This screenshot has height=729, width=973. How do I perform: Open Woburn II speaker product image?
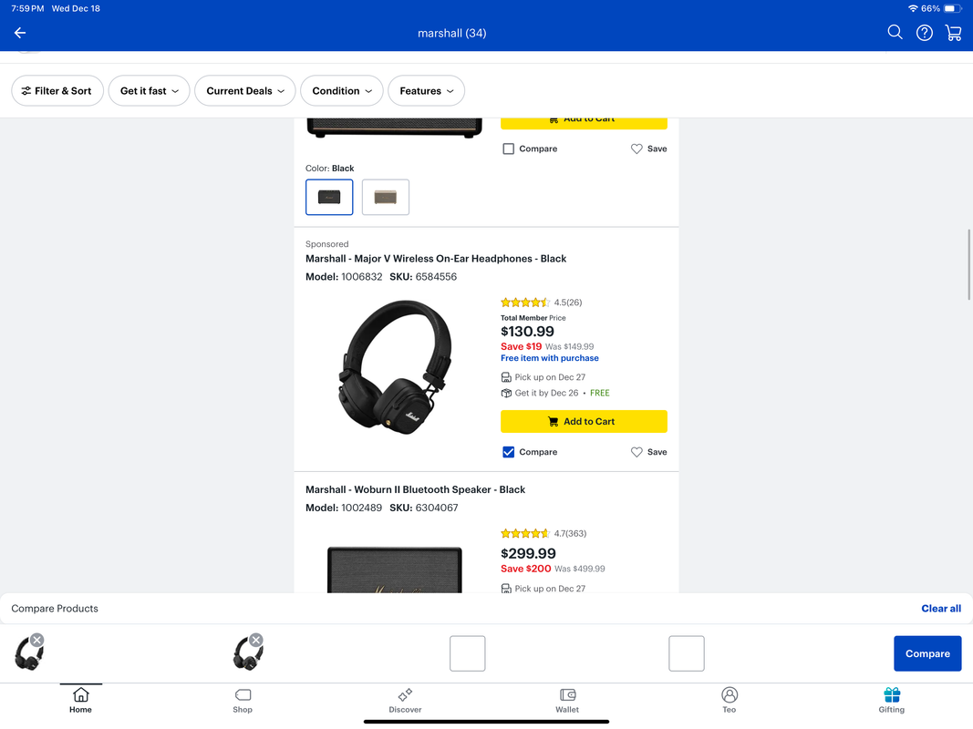tap(395, 570)
